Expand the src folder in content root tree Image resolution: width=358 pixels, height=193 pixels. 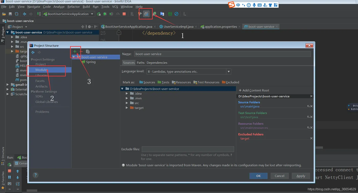pyautogui.click(x=127, y=103)
